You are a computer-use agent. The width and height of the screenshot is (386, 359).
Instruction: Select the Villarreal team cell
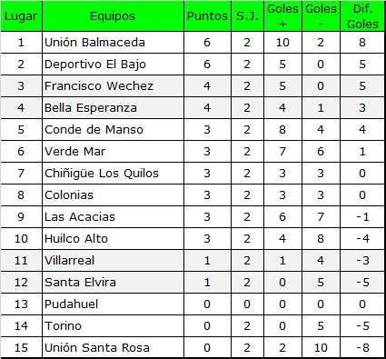point(113,261)
